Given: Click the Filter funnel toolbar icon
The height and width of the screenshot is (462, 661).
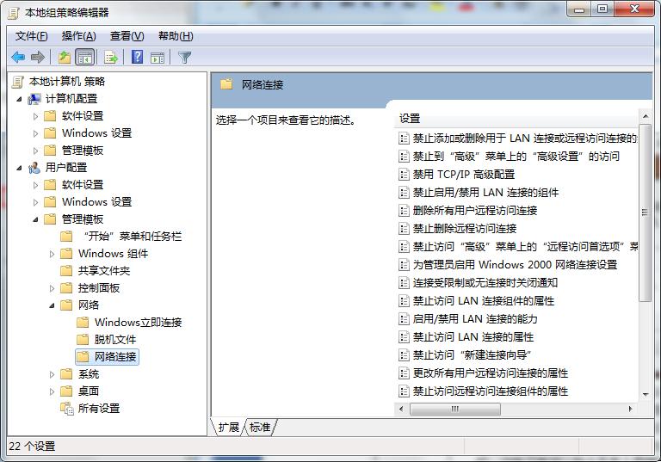Looking at the screenshot, I should click(184, 57).
